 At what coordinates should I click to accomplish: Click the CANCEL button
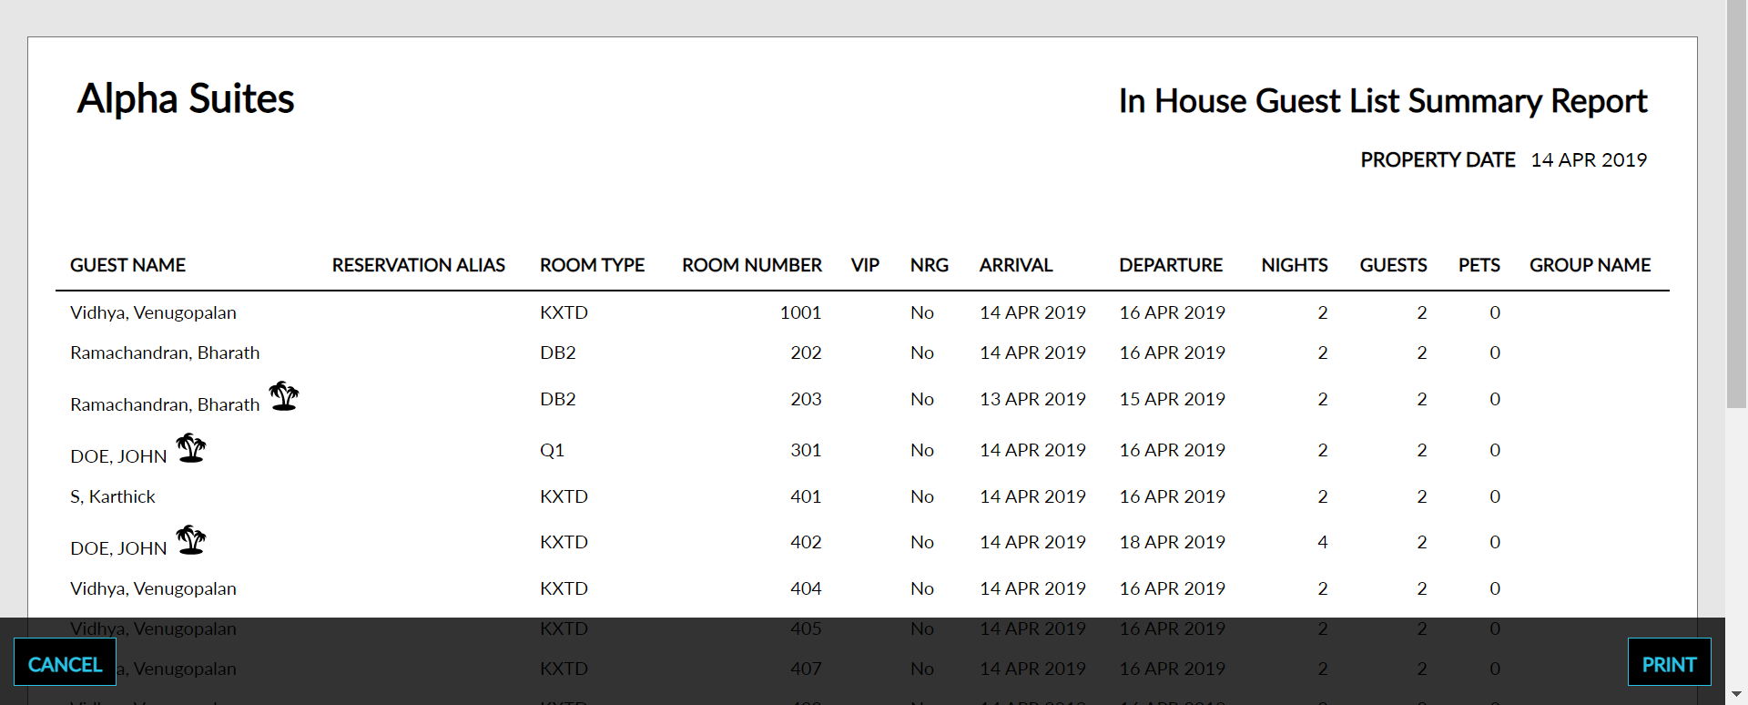(x=65, y=662)
